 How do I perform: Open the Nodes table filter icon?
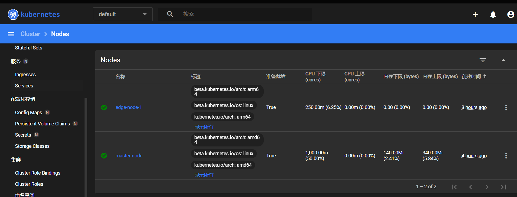click(483, 60)
